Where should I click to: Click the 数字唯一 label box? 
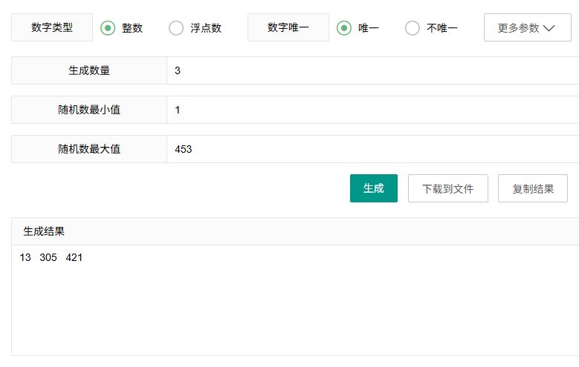click(288, 27)
